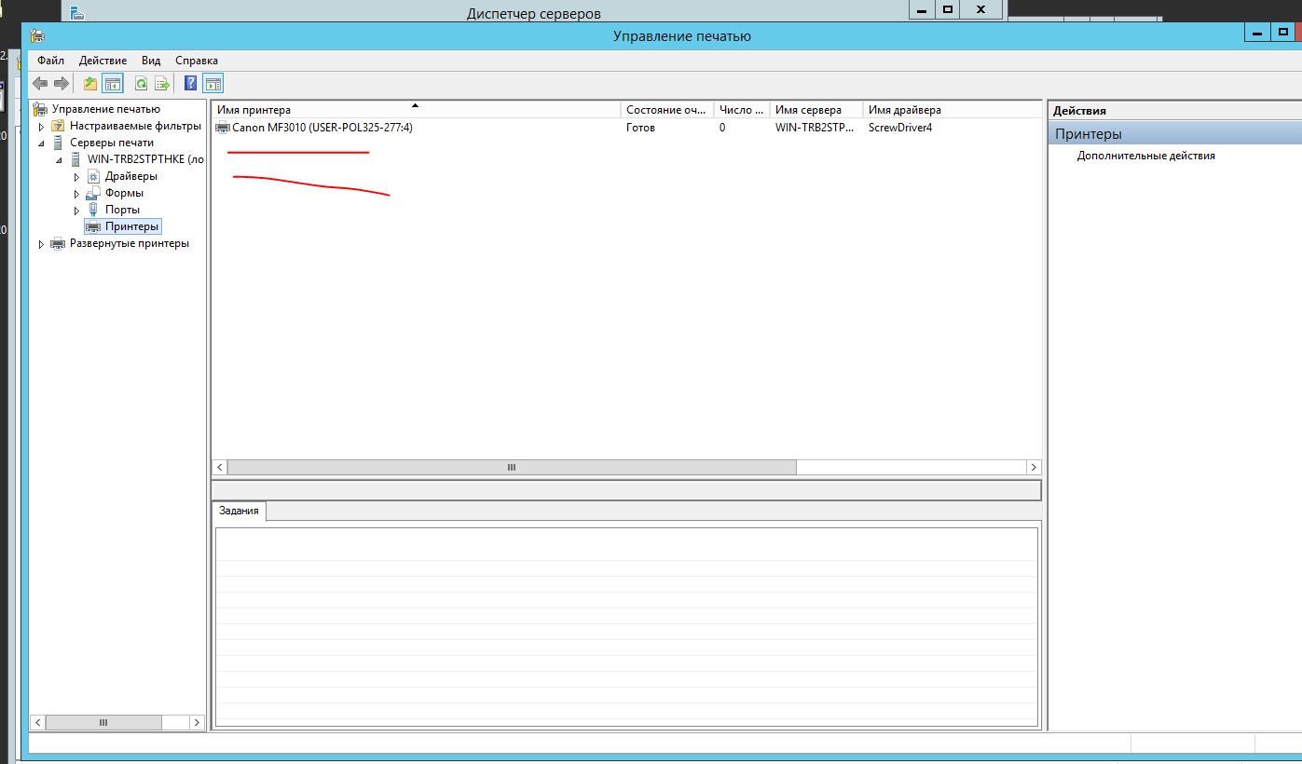Open the Файл menu

pyautogui.click(x=50, y=61)
